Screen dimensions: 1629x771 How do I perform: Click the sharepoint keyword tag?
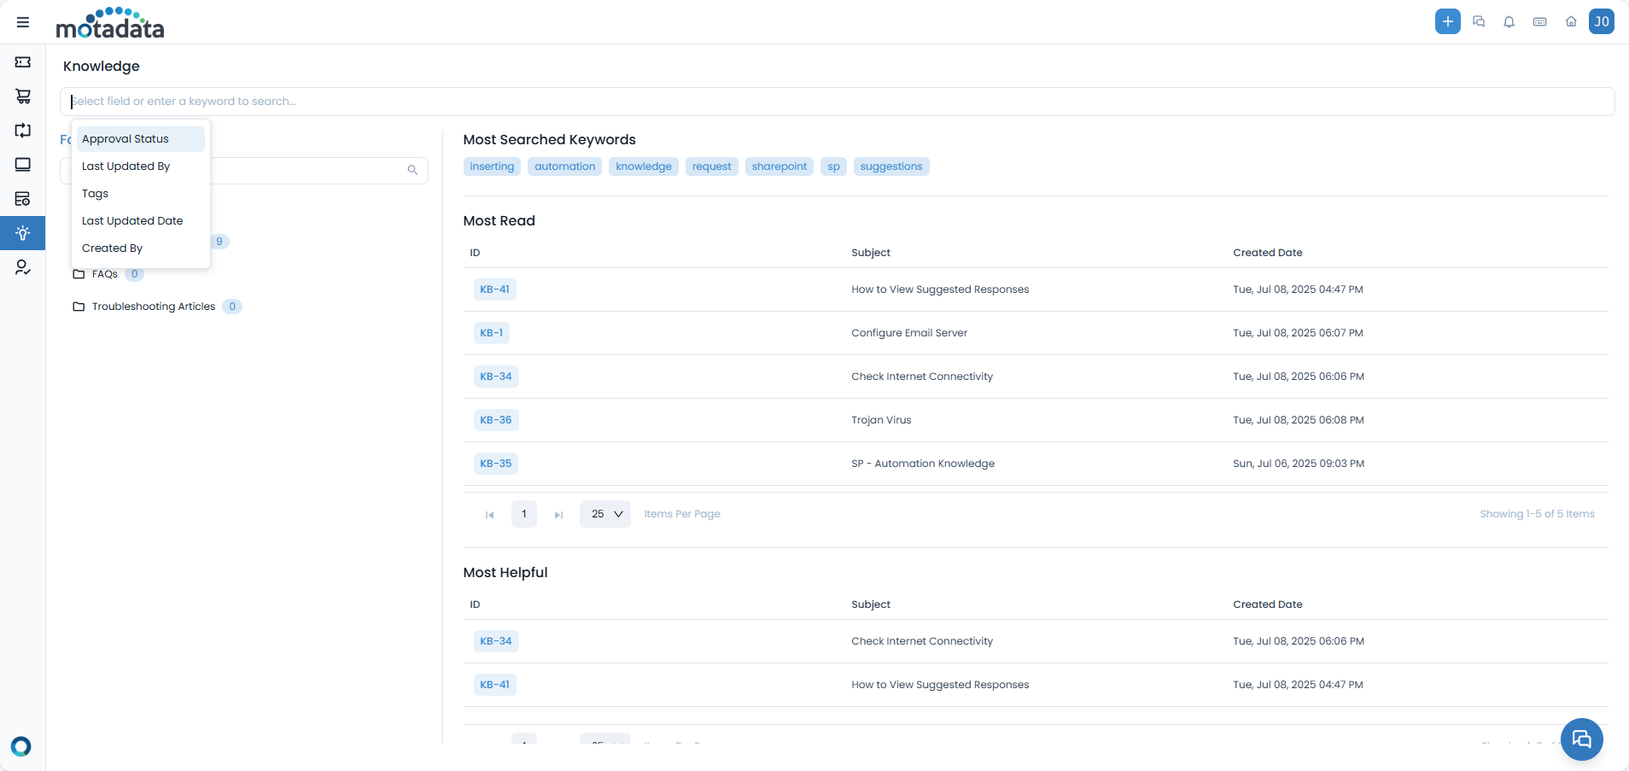tap(779, 166)
